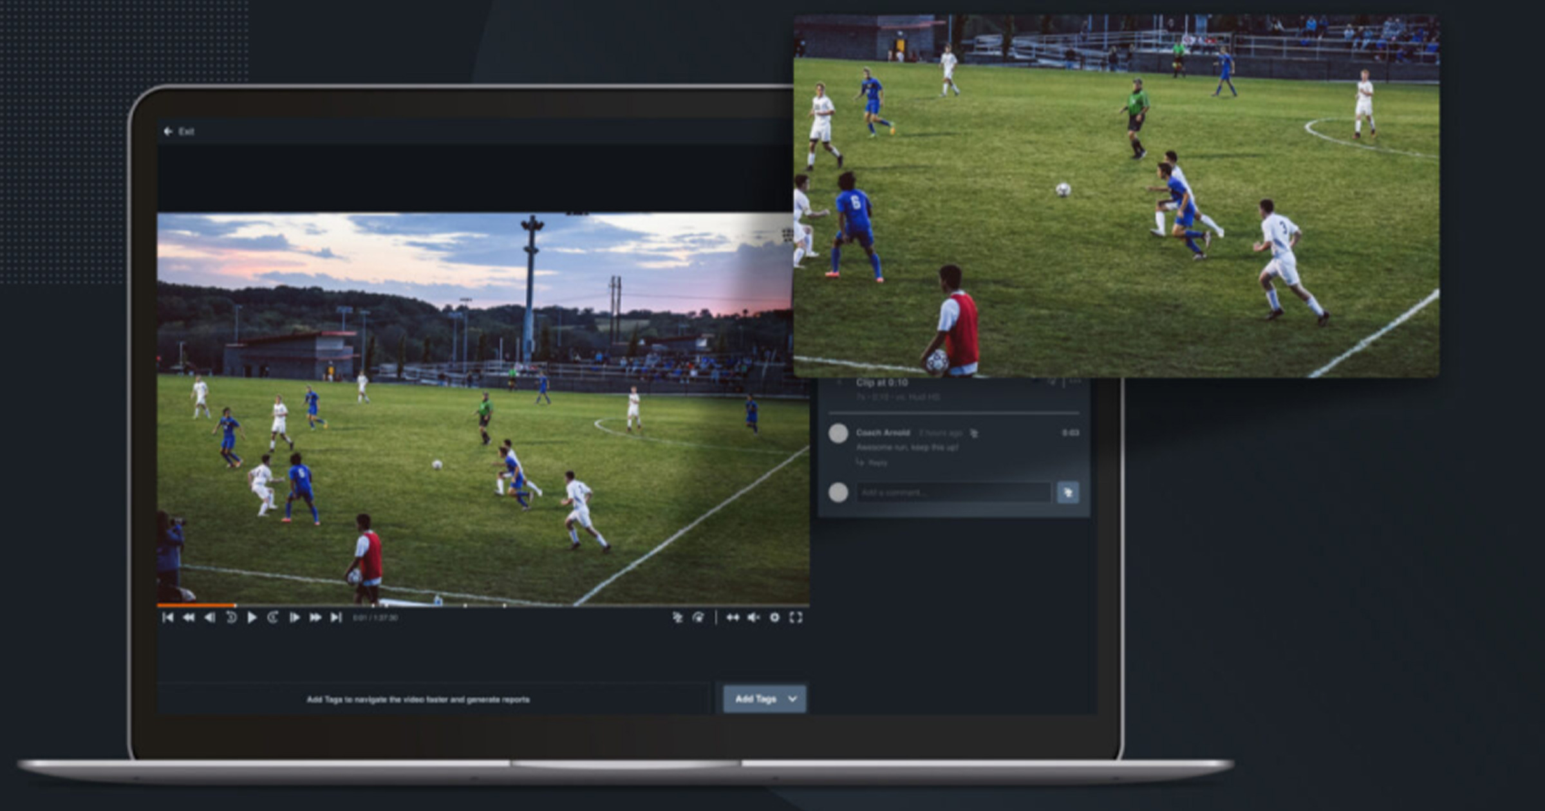Click the orange video progress bar
The image size is (1545, 811).
[x=196, y=605]
